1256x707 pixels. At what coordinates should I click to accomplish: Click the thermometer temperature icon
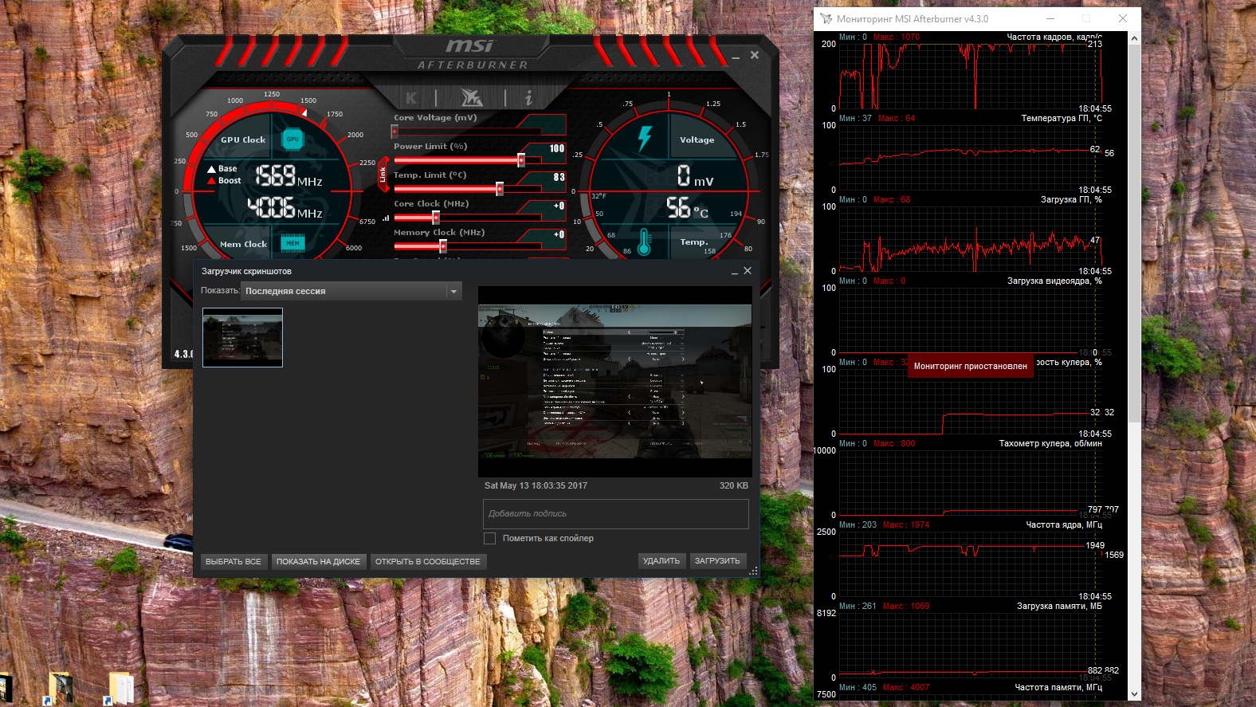(644, 242)
